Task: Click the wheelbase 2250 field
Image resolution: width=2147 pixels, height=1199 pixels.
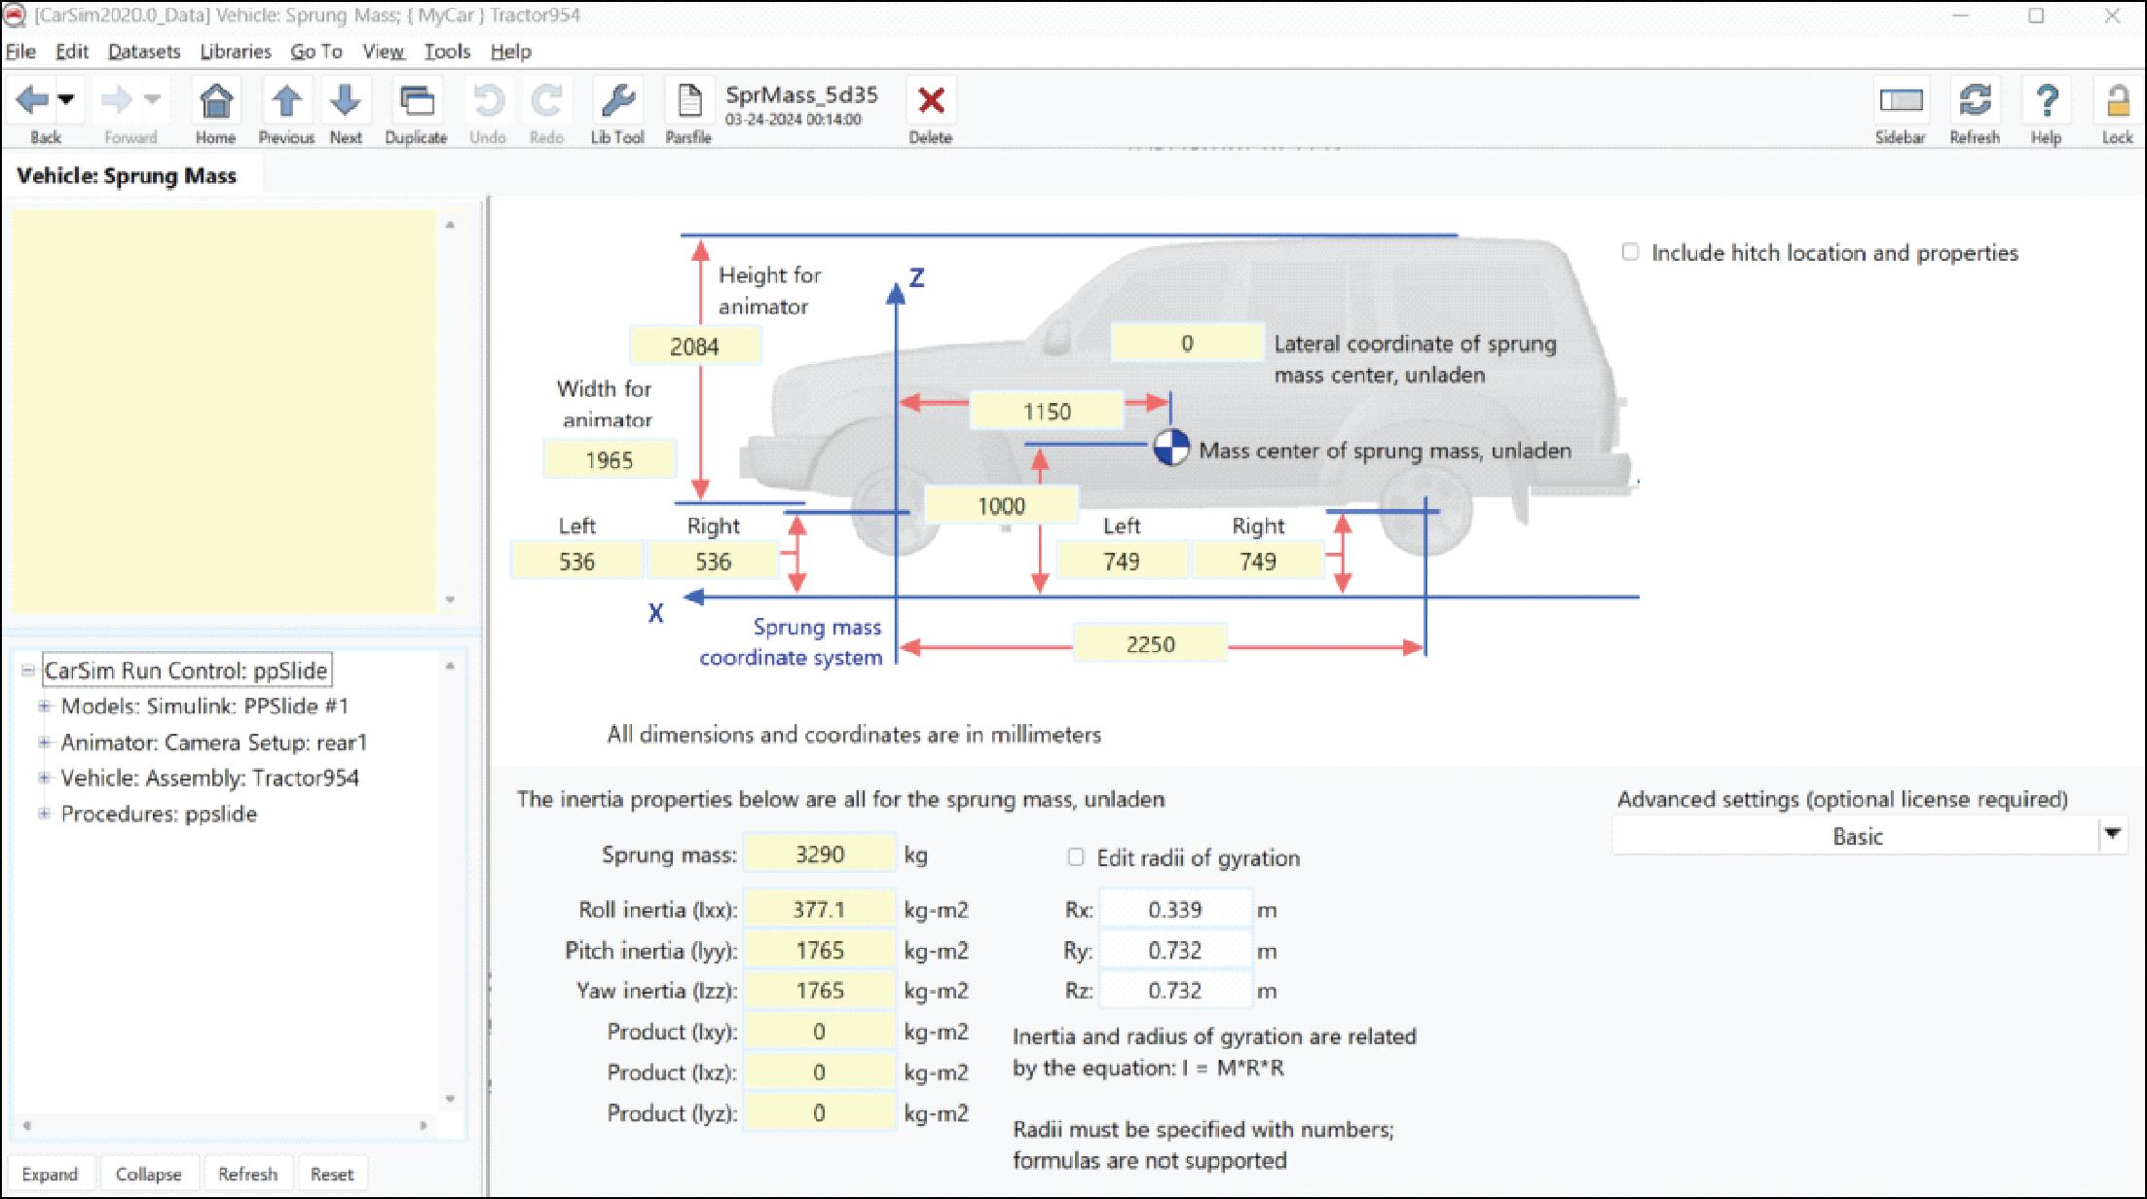Action: coord(1150,643)
